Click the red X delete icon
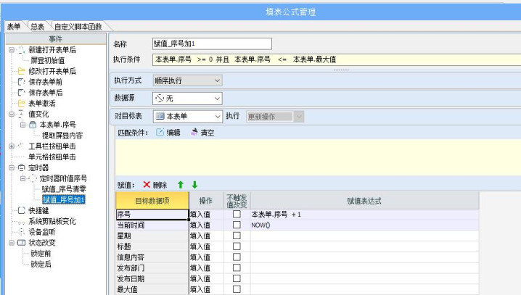This screenshot has height=295, width=521. click(147, 185)
